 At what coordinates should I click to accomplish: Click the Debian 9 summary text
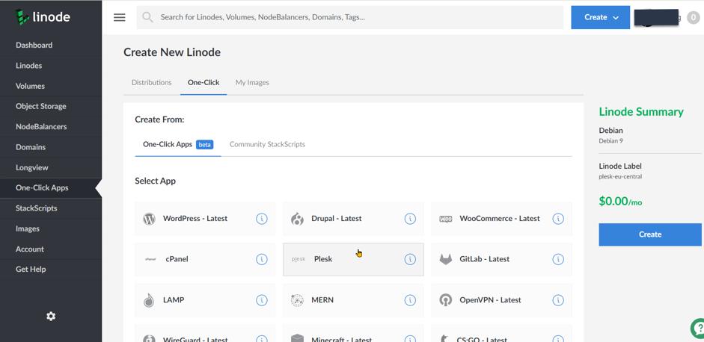[611, 140]
